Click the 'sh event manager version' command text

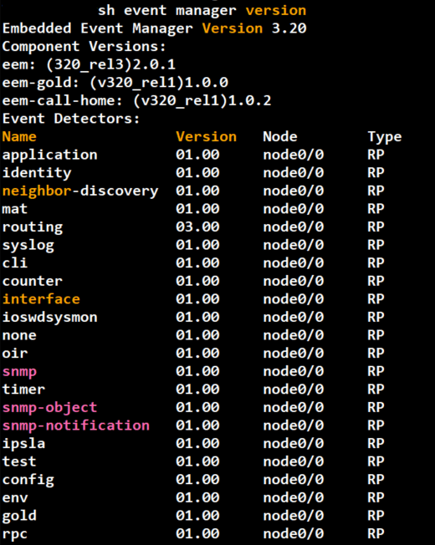click(202, 10)
